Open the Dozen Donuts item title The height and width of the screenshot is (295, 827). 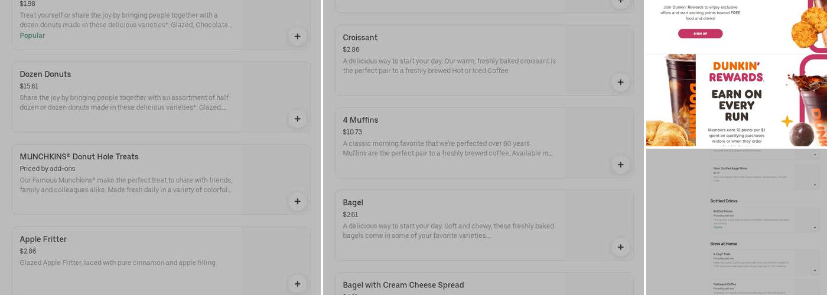(x=45, y=74)
